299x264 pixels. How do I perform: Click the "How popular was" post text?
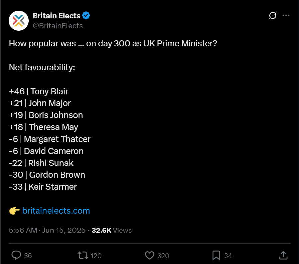pos(42,44)
